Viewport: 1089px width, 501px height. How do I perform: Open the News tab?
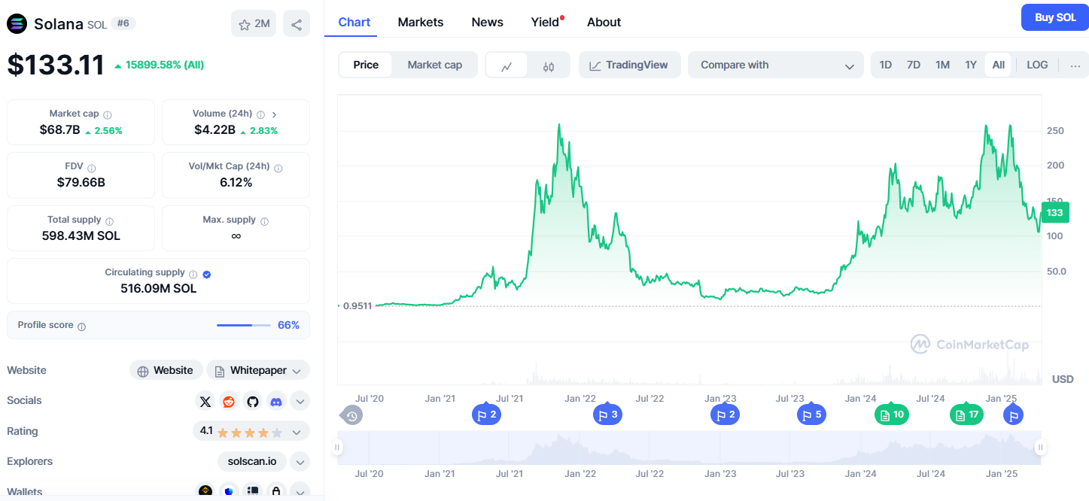[487, 22]
